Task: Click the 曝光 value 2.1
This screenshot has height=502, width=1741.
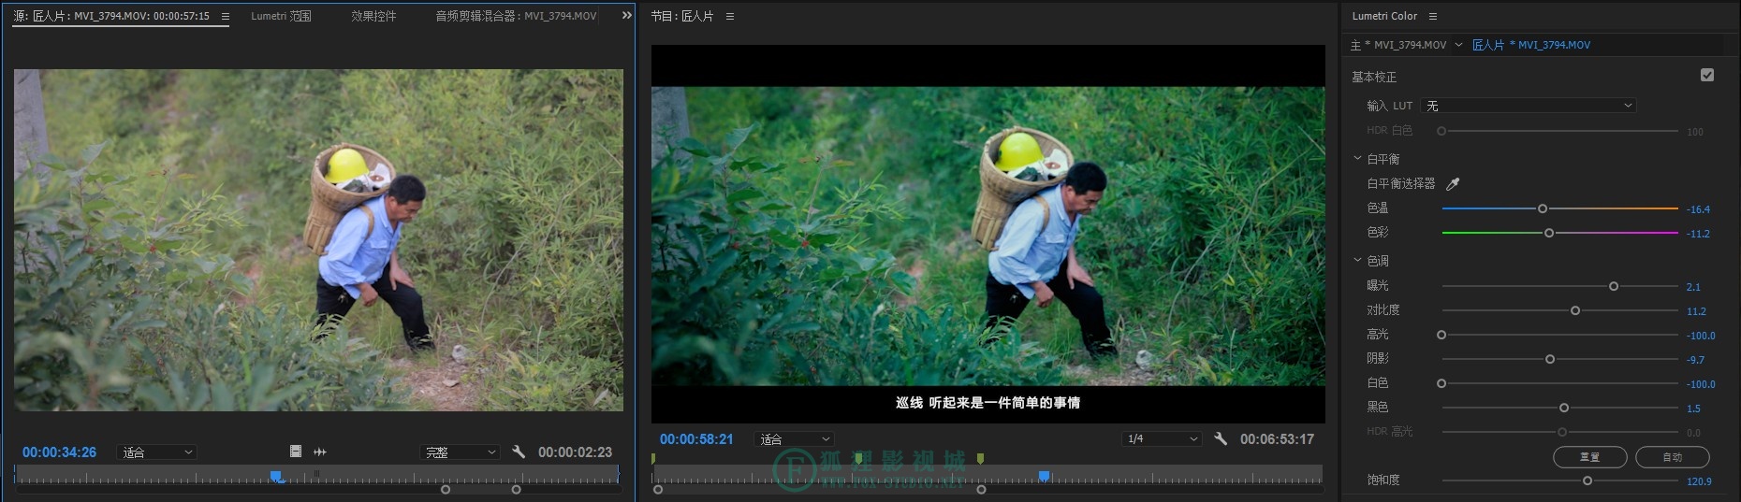Action: click(x=1693, y=287)
